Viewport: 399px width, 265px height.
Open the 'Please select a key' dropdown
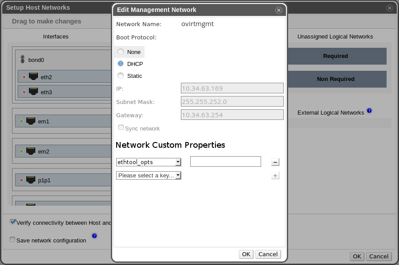coord(149,175)
